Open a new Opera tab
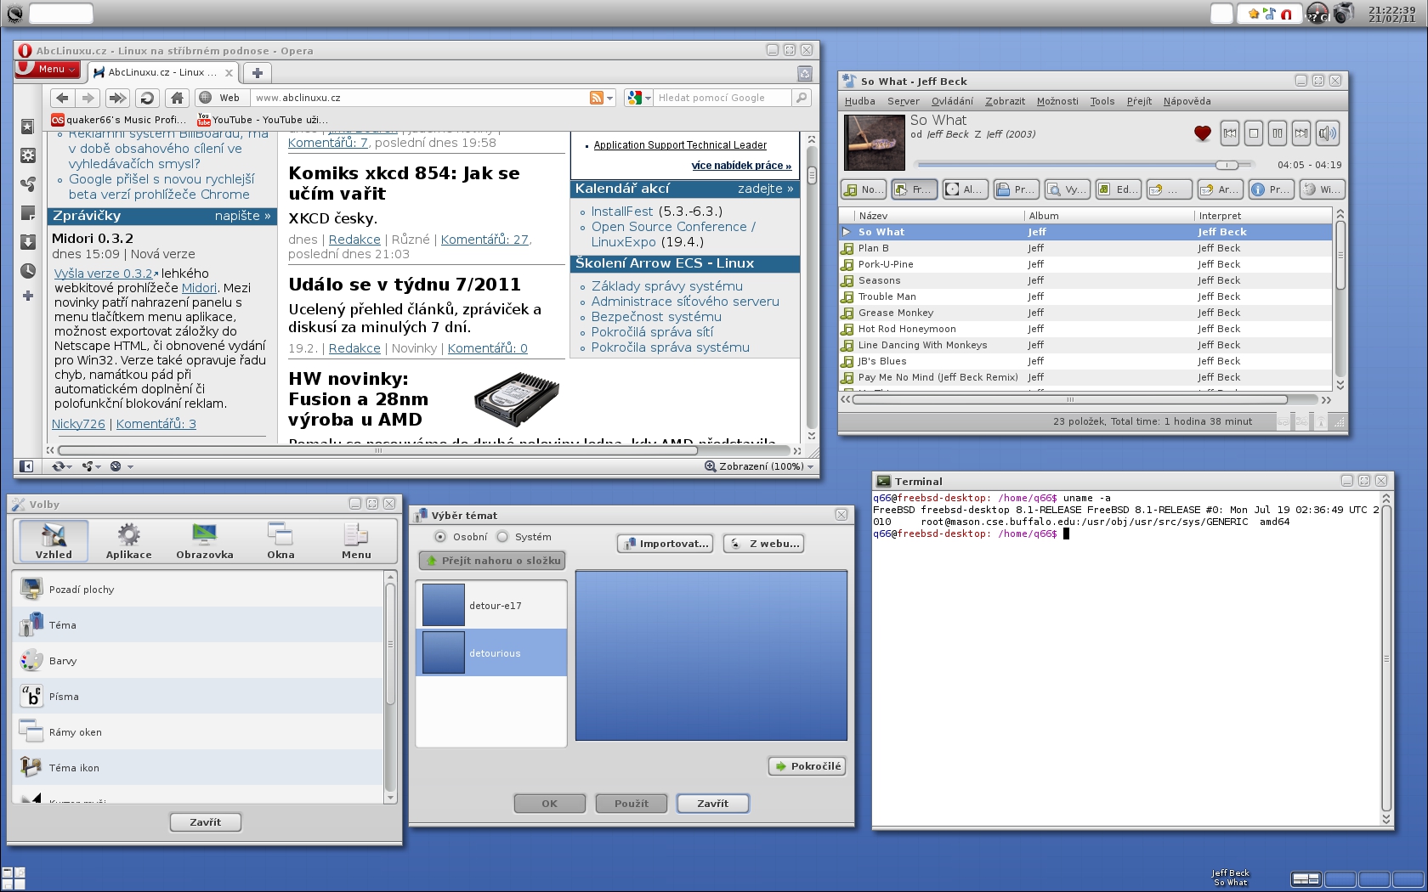The height and width of the screenshot is (892, 1428). point(258,73)
